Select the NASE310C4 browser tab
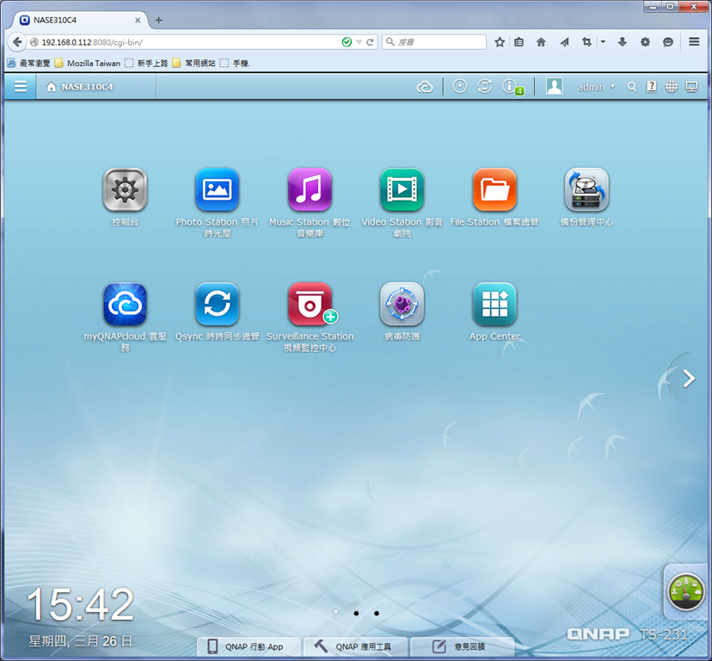Viewport: 712px width, 661px height. click(81, 20)
